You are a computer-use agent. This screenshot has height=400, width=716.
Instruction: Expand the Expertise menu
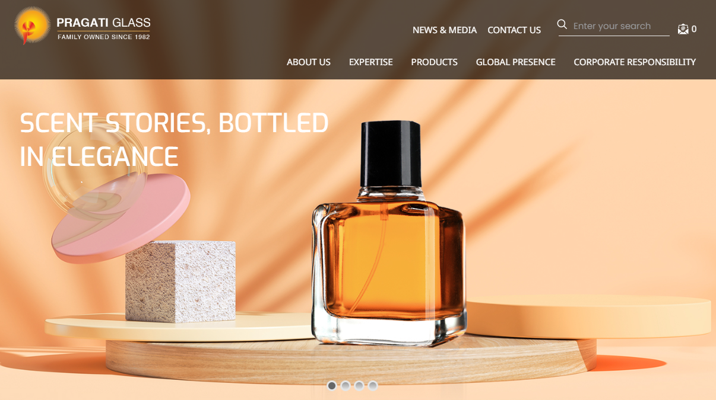pos(371,62)
